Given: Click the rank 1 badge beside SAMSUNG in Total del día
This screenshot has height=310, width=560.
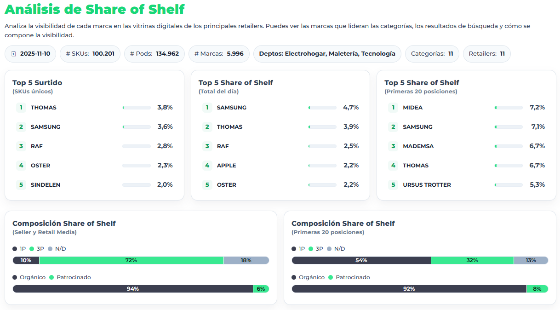Looking at the screenshot, I should click(207, 107).
